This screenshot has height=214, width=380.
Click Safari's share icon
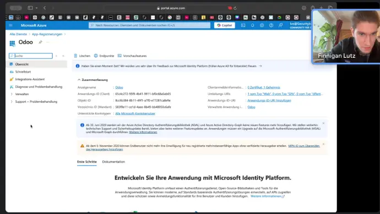tap(313, 8)
